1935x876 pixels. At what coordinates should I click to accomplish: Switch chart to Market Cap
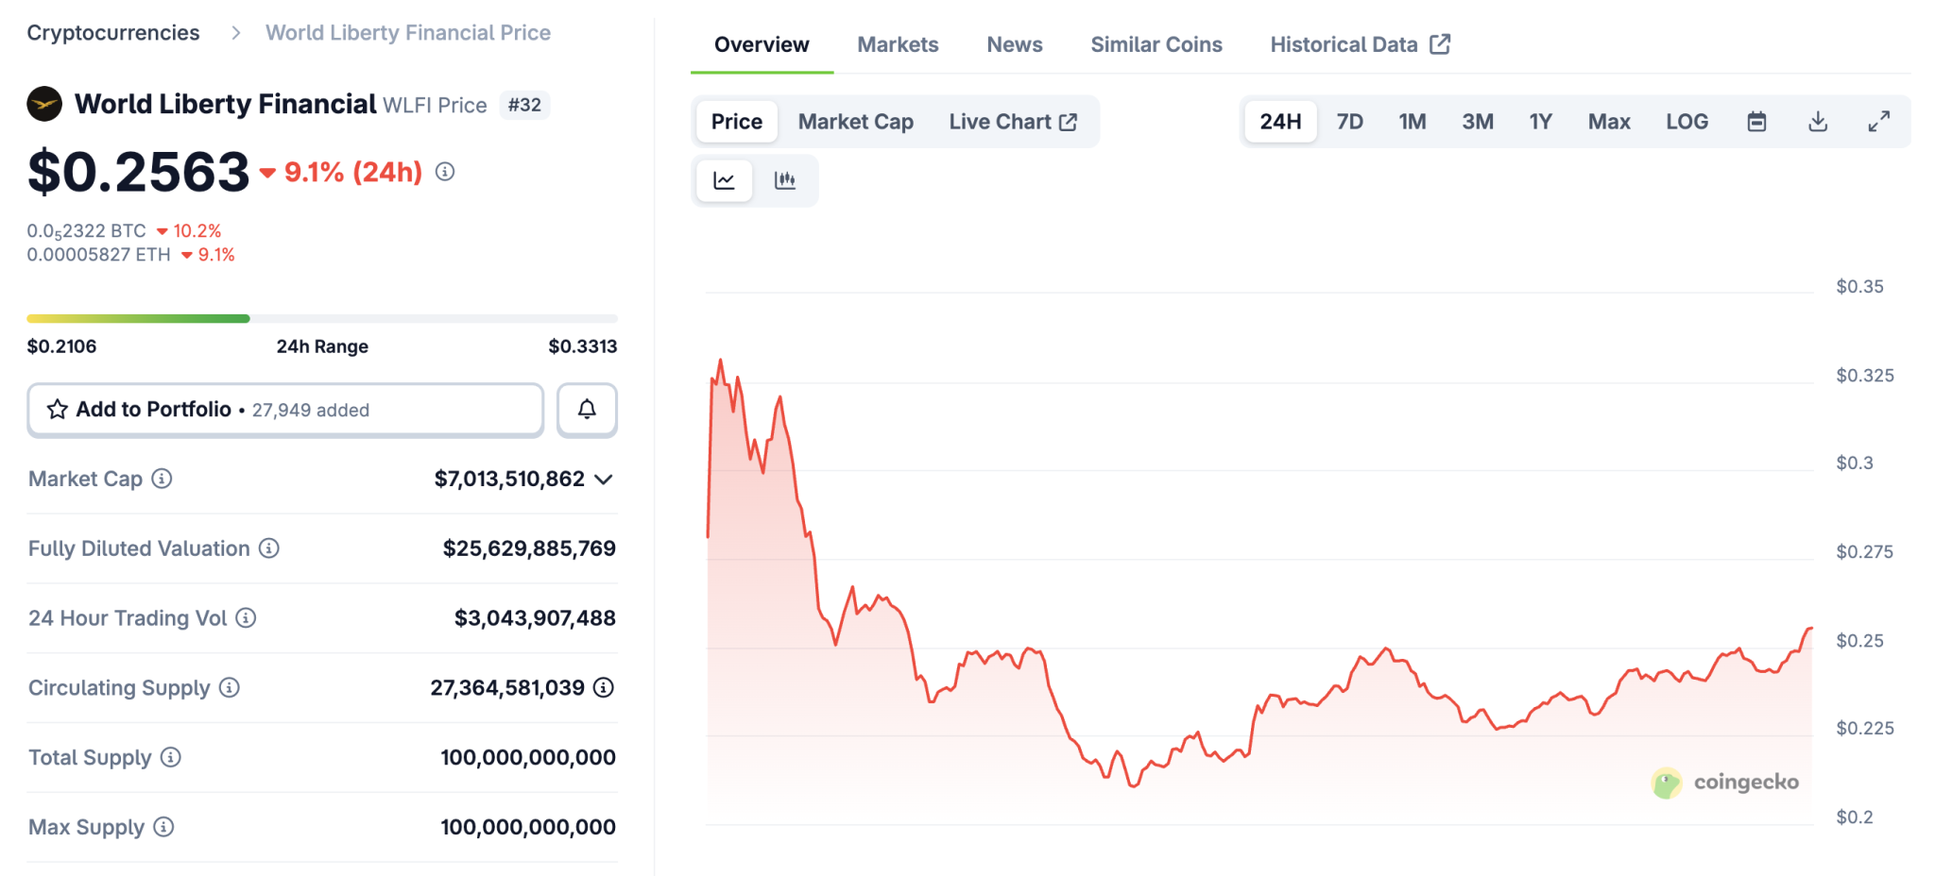855,122
